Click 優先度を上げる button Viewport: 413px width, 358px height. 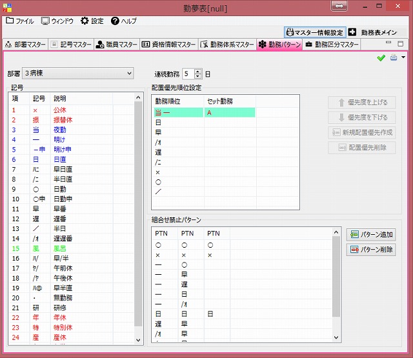362,103
